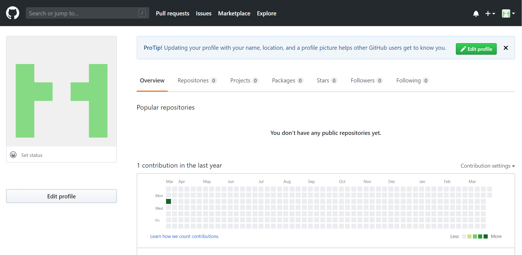Go to Pull requests in top navigation
Viewport: 522px width, 255px height.
173,13
